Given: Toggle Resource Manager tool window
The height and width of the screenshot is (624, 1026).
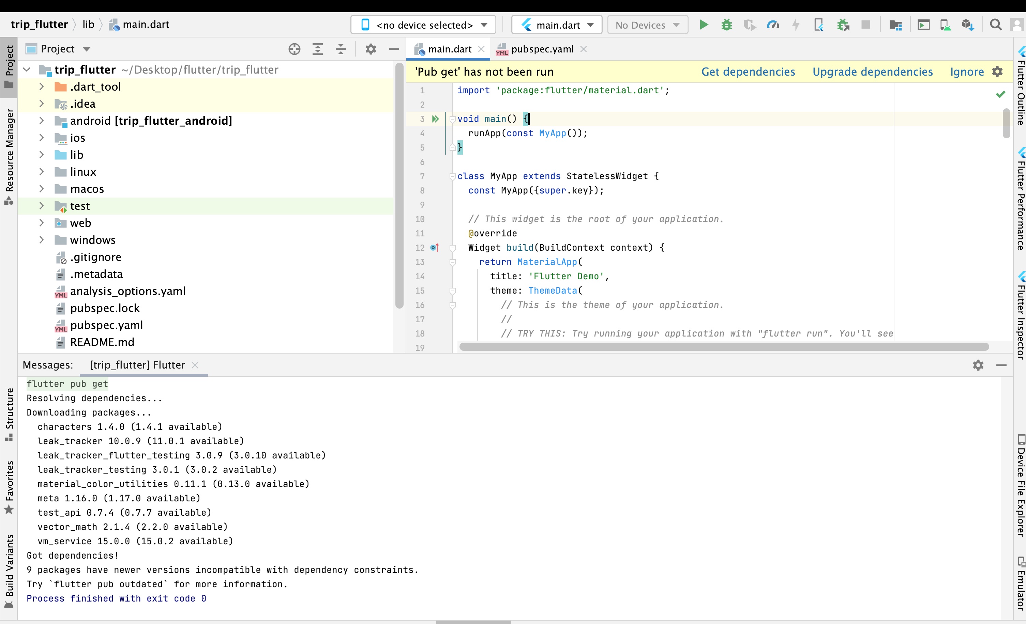Looking at the screenshot, I should pos(9,157).
